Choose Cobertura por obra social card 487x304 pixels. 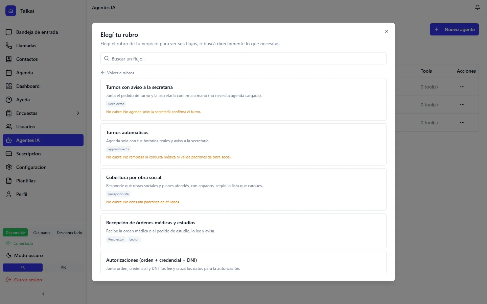point(243,189)
